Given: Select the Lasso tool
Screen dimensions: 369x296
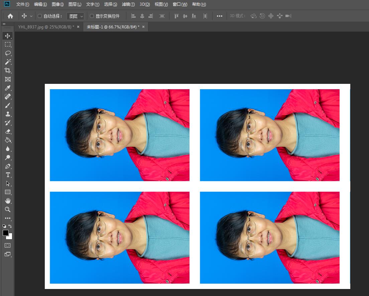Looking at the screenshot, I should [8, 53].
